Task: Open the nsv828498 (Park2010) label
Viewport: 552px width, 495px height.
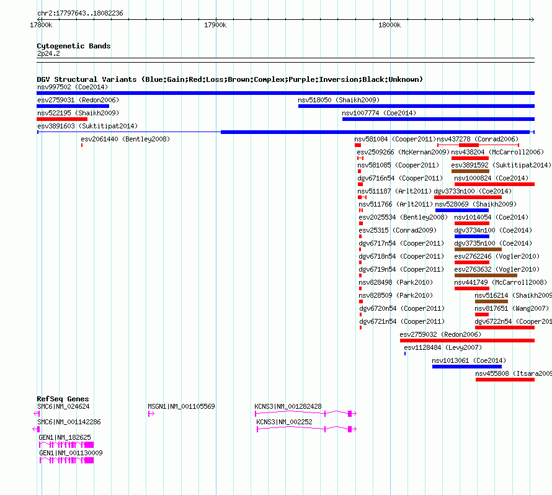Action: coord(396,282)
